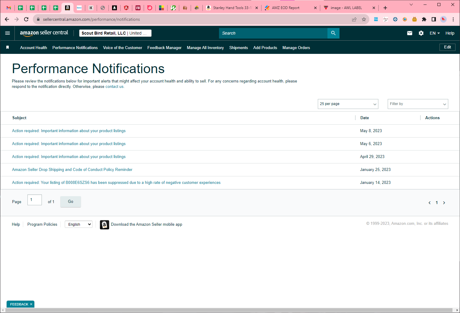Click the browser back arrow

point(7,19)
